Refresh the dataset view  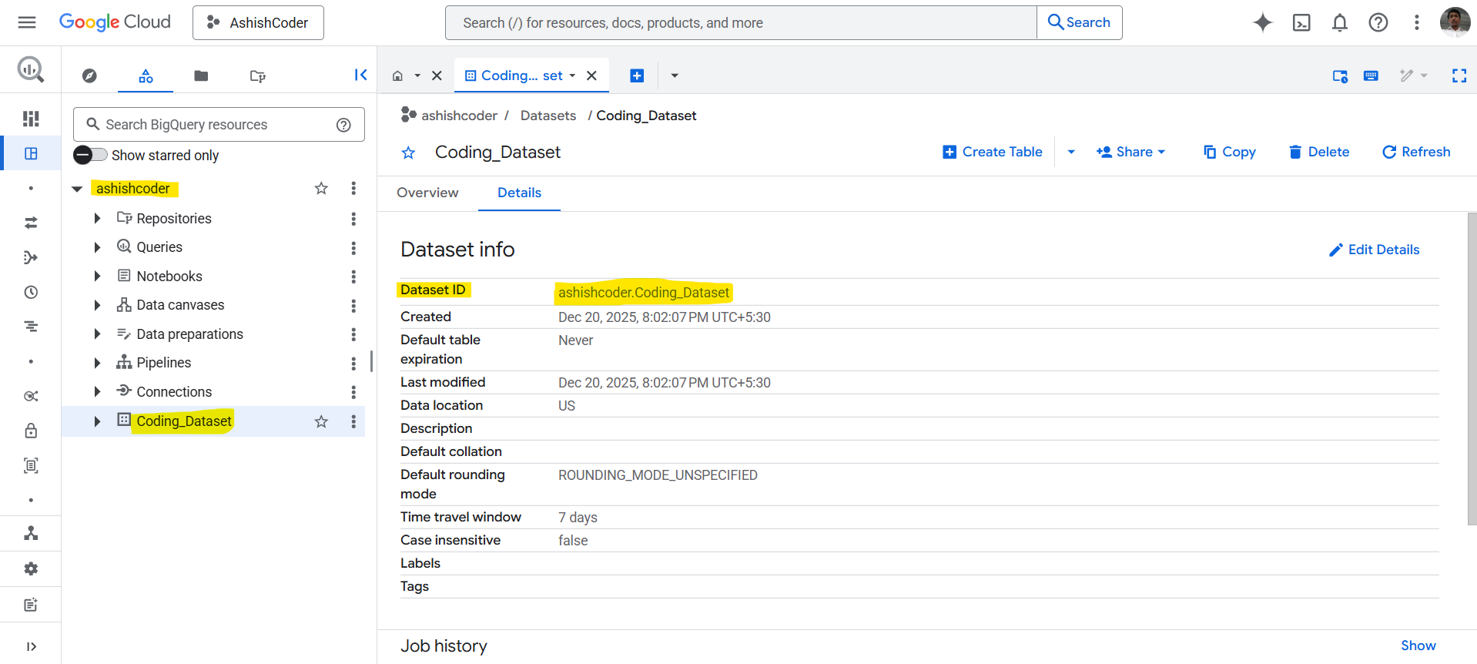tap(1416, 152)
